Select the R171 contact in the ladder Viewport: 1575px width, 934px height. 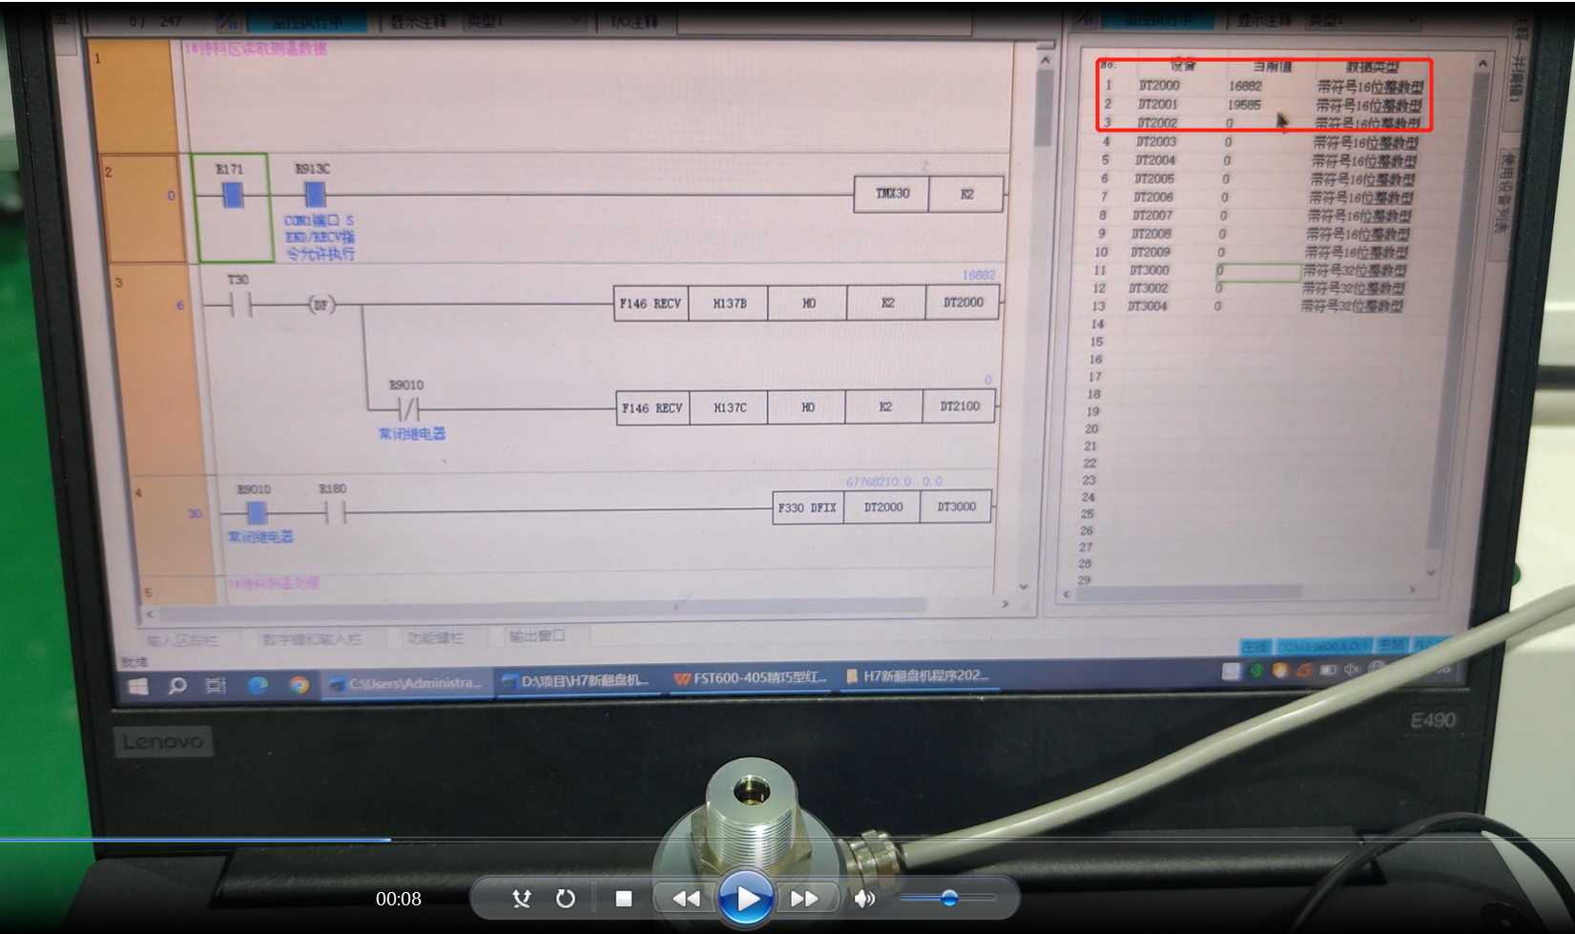click(232, 196)
